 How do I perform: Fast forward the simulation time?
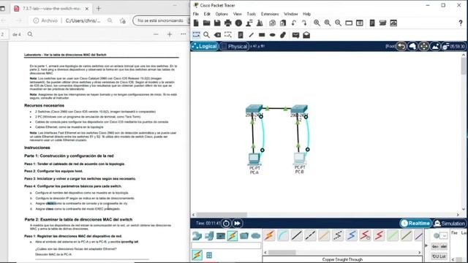pos(237,224)
